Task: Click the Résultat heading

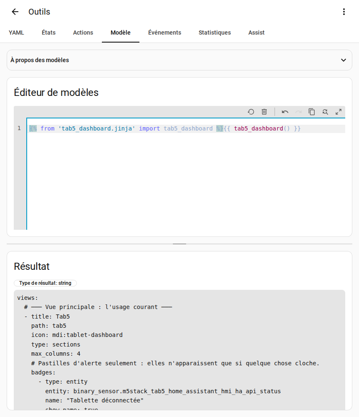Action: tap(32, 266)
